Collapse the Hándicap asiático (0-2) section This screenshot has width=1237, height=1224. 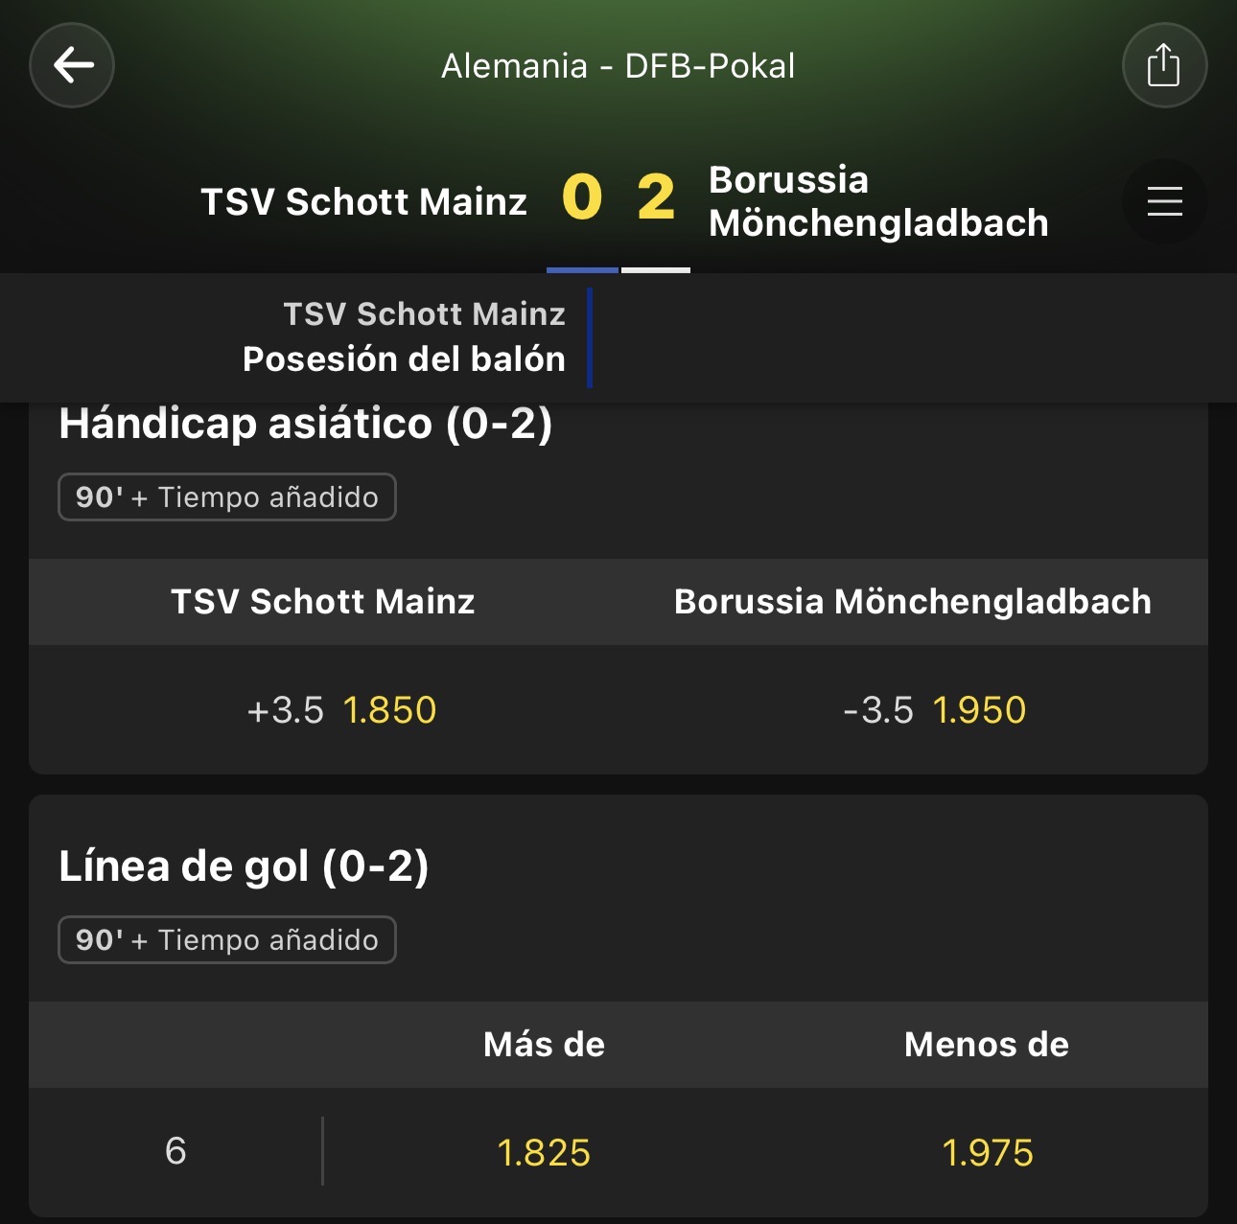tap(305, 423)
